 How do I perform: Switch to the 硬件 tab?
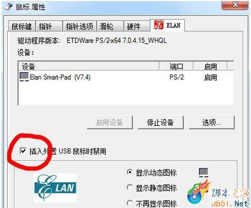tap(137, 26)
